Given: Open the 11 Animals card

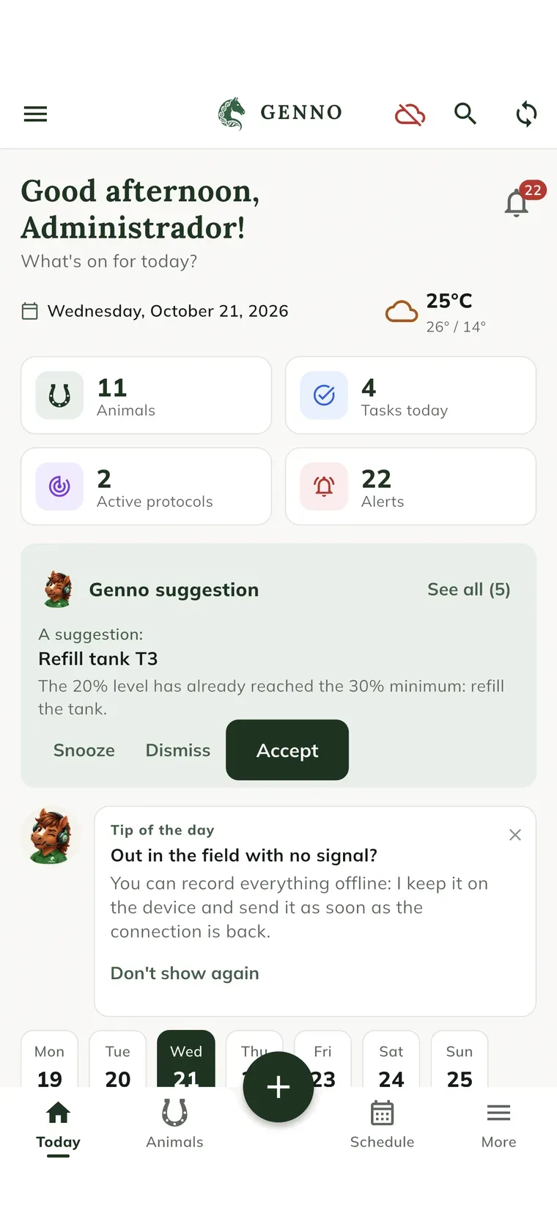Looking at the screenshot, I should [x=147, y=395].
